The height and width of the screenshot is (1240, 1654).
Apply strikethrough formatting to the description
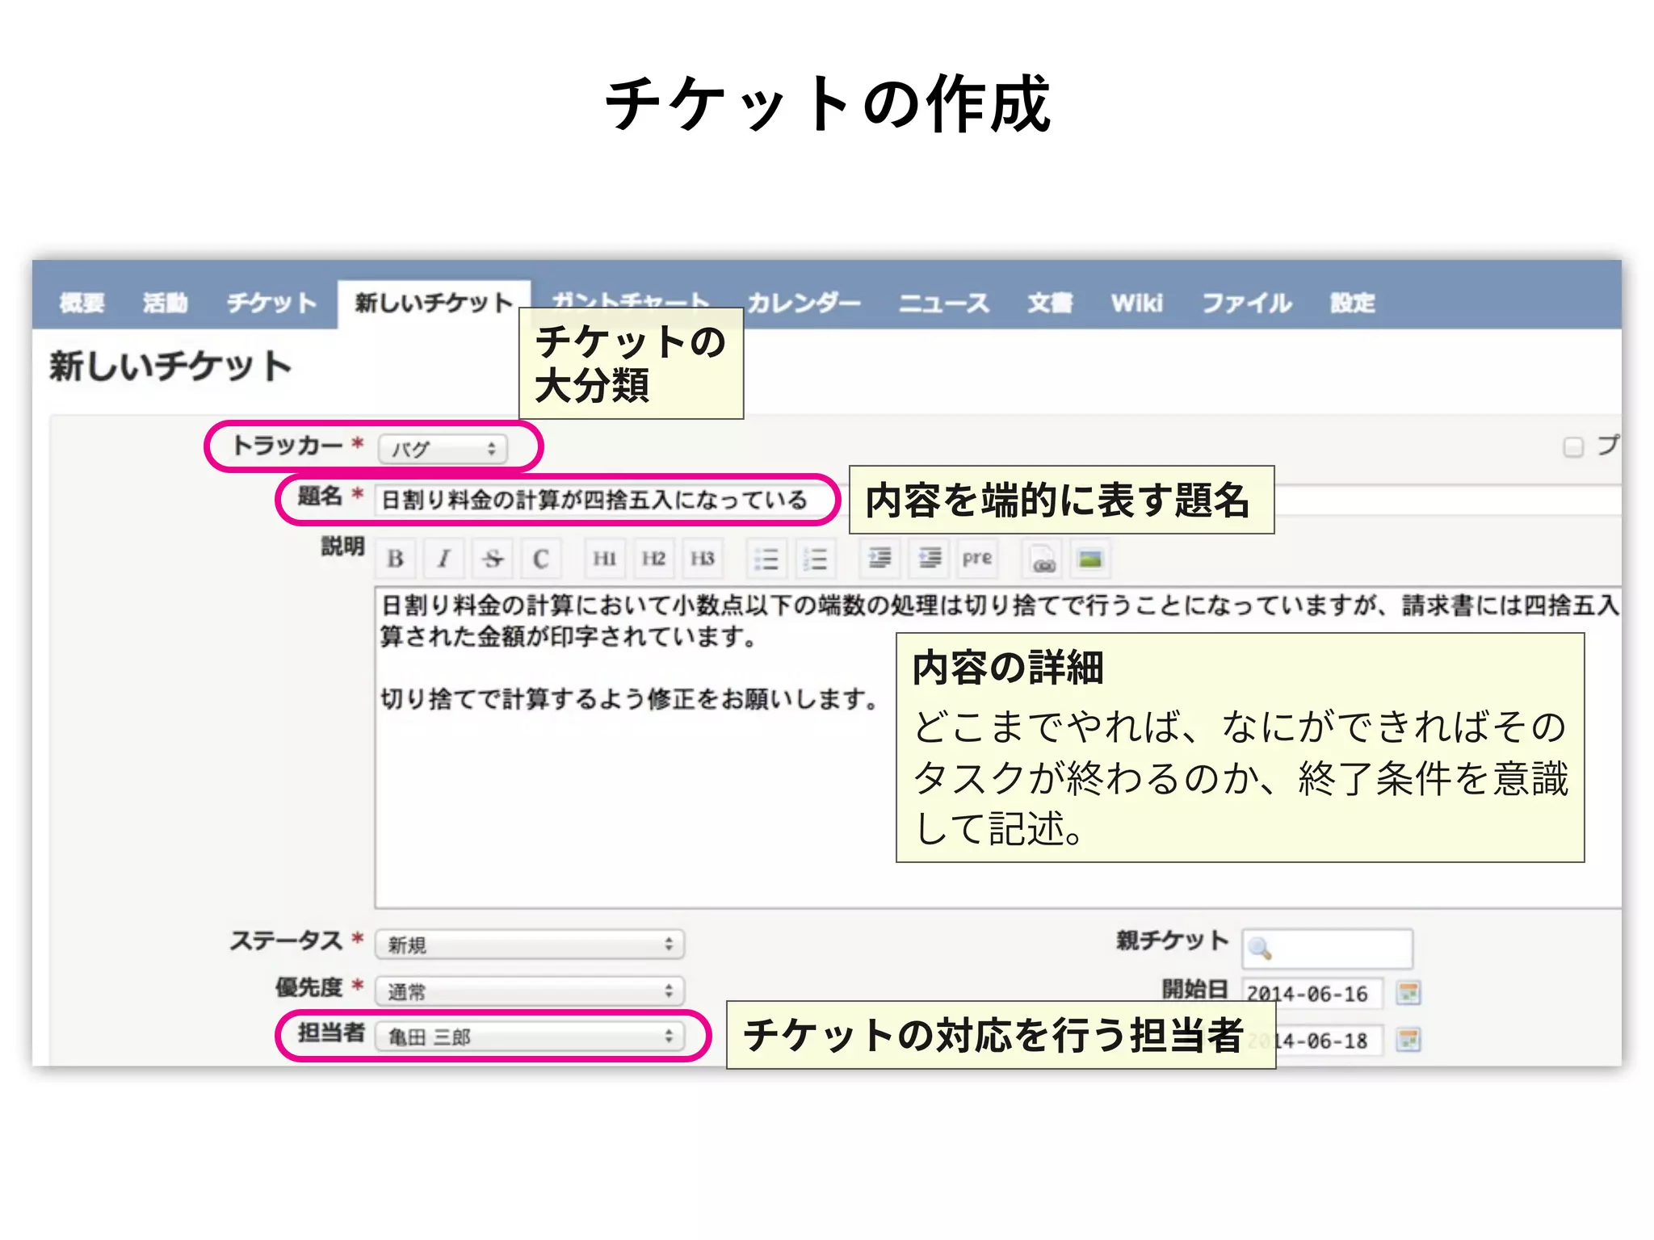pyautogui.click(x=493, y=559)
